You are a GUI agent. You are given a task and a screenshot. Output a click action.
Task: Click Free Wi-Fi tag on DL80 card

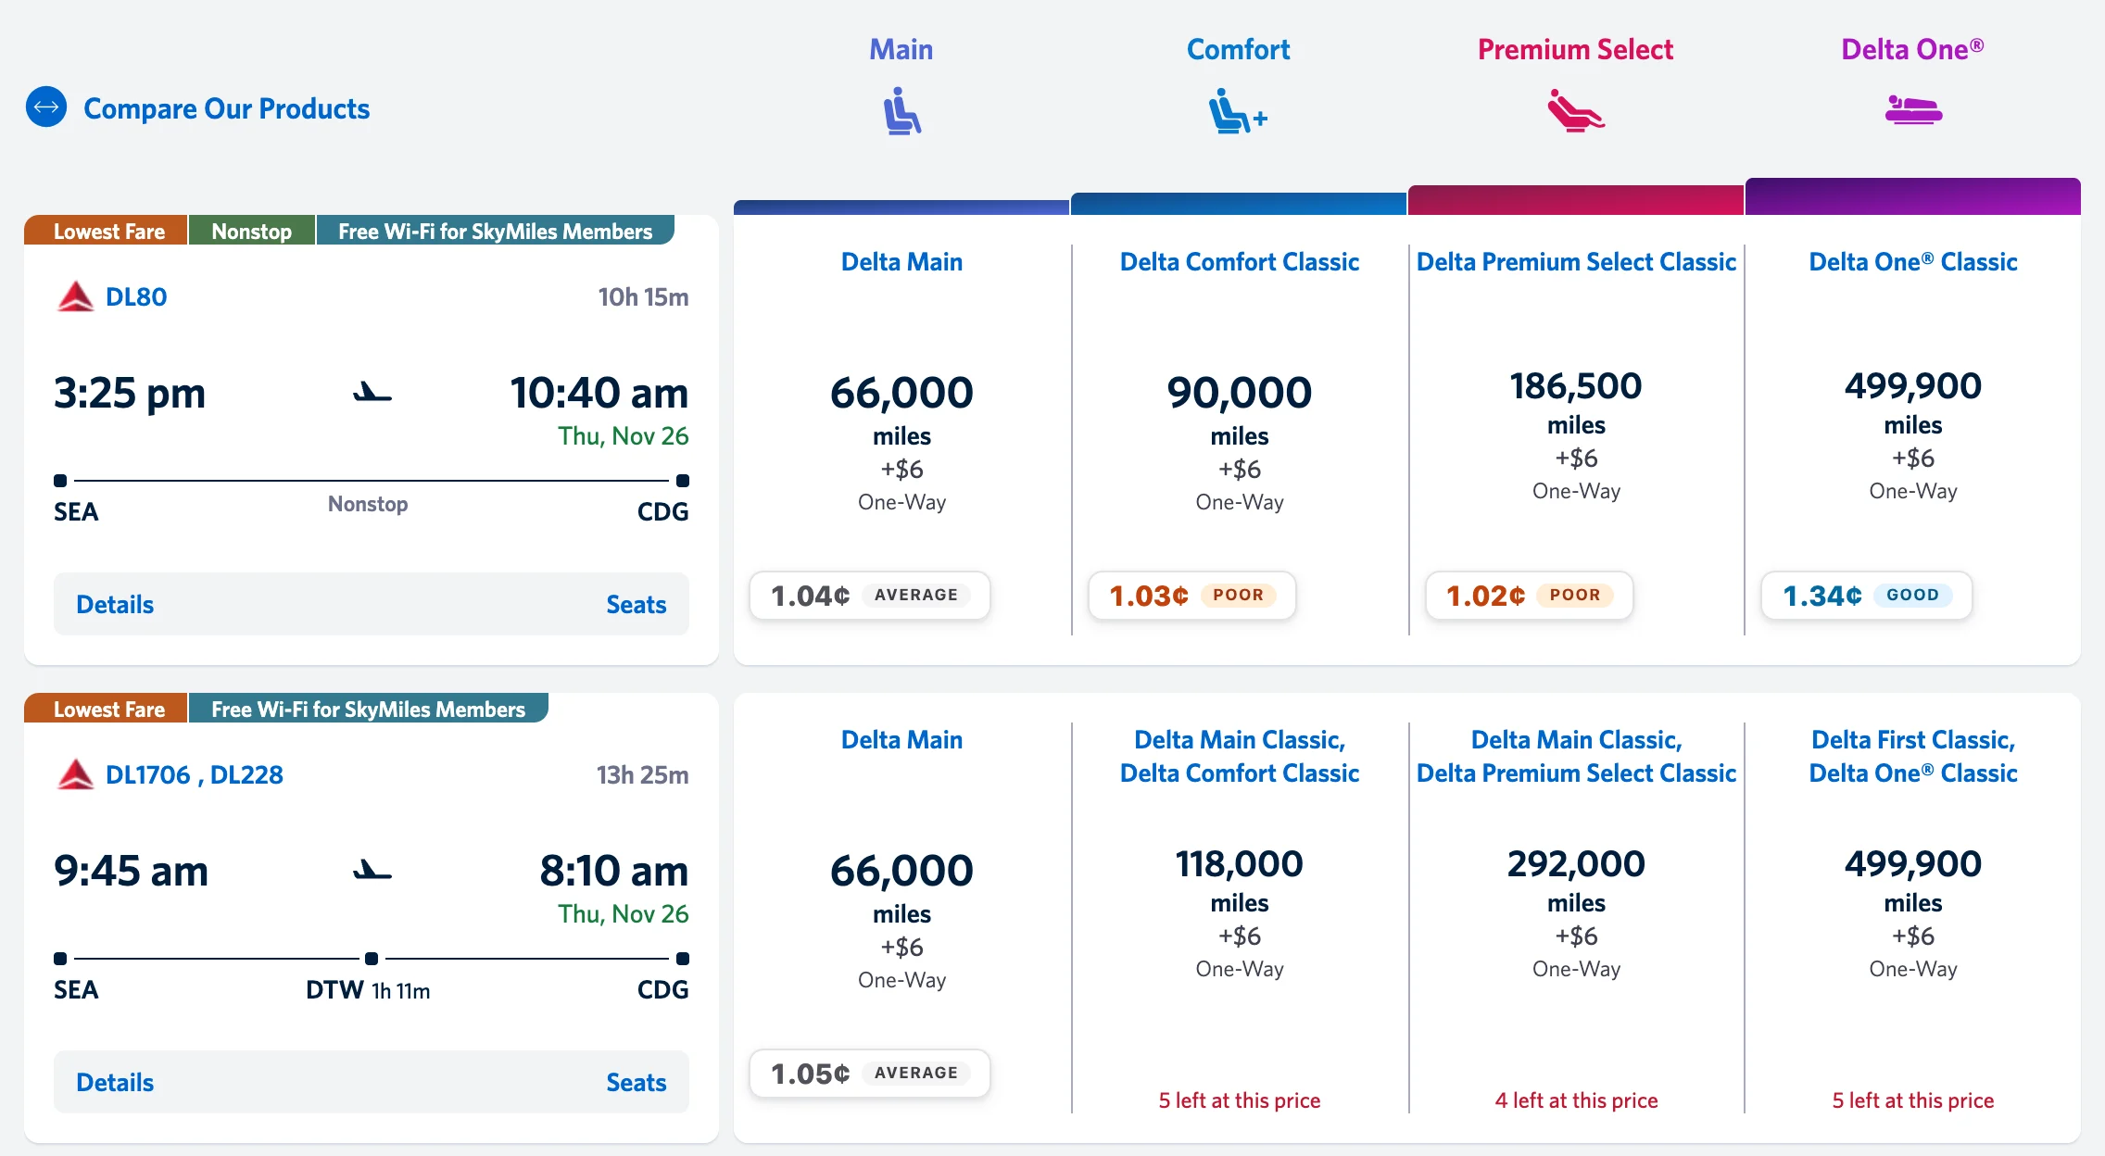pyautogui.click(x=495, y=231)
